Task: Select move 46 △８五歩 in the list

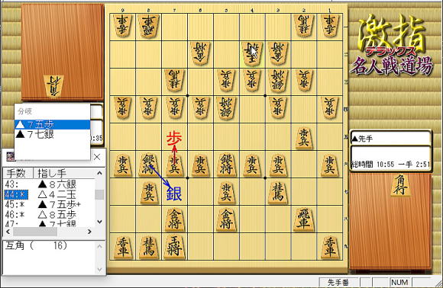Action: pos(50,215)
